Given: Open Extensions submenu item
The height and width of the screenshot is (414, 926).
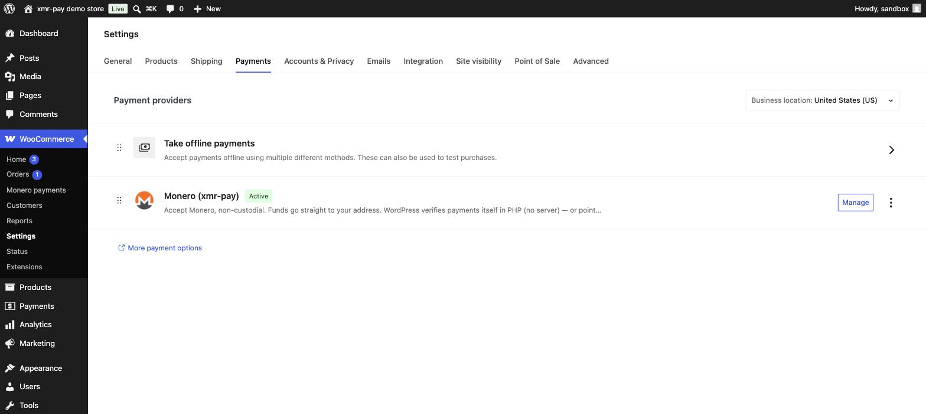Looking at the screenshot, I should click(x=24, y=267).
